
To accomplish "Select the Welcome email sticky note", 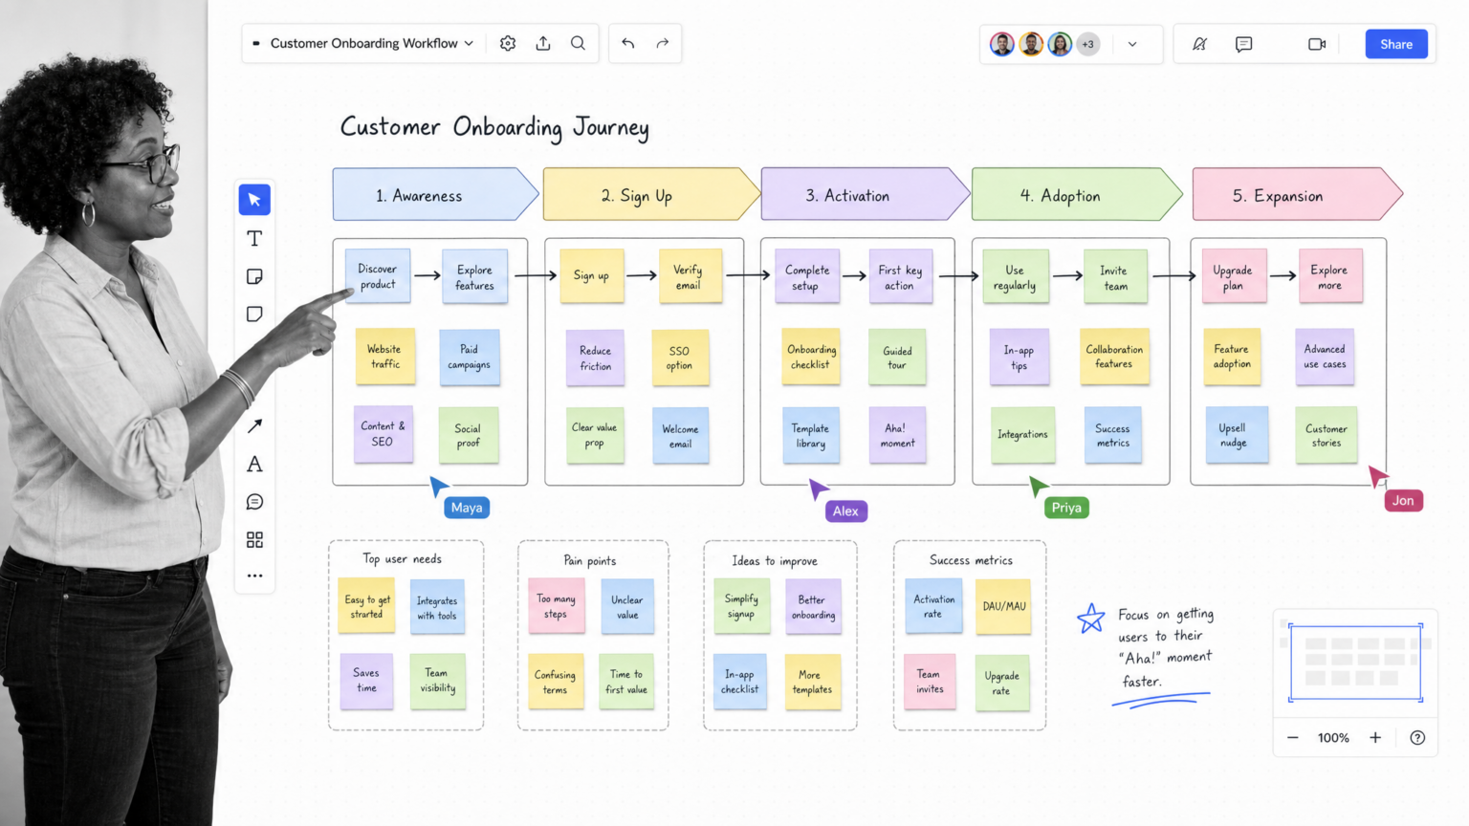I will click(x=681, y=436).
